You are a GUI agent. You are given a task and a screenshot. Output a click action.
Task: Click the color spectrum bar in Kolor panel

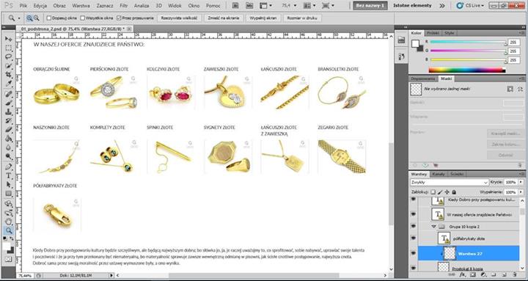467,70
